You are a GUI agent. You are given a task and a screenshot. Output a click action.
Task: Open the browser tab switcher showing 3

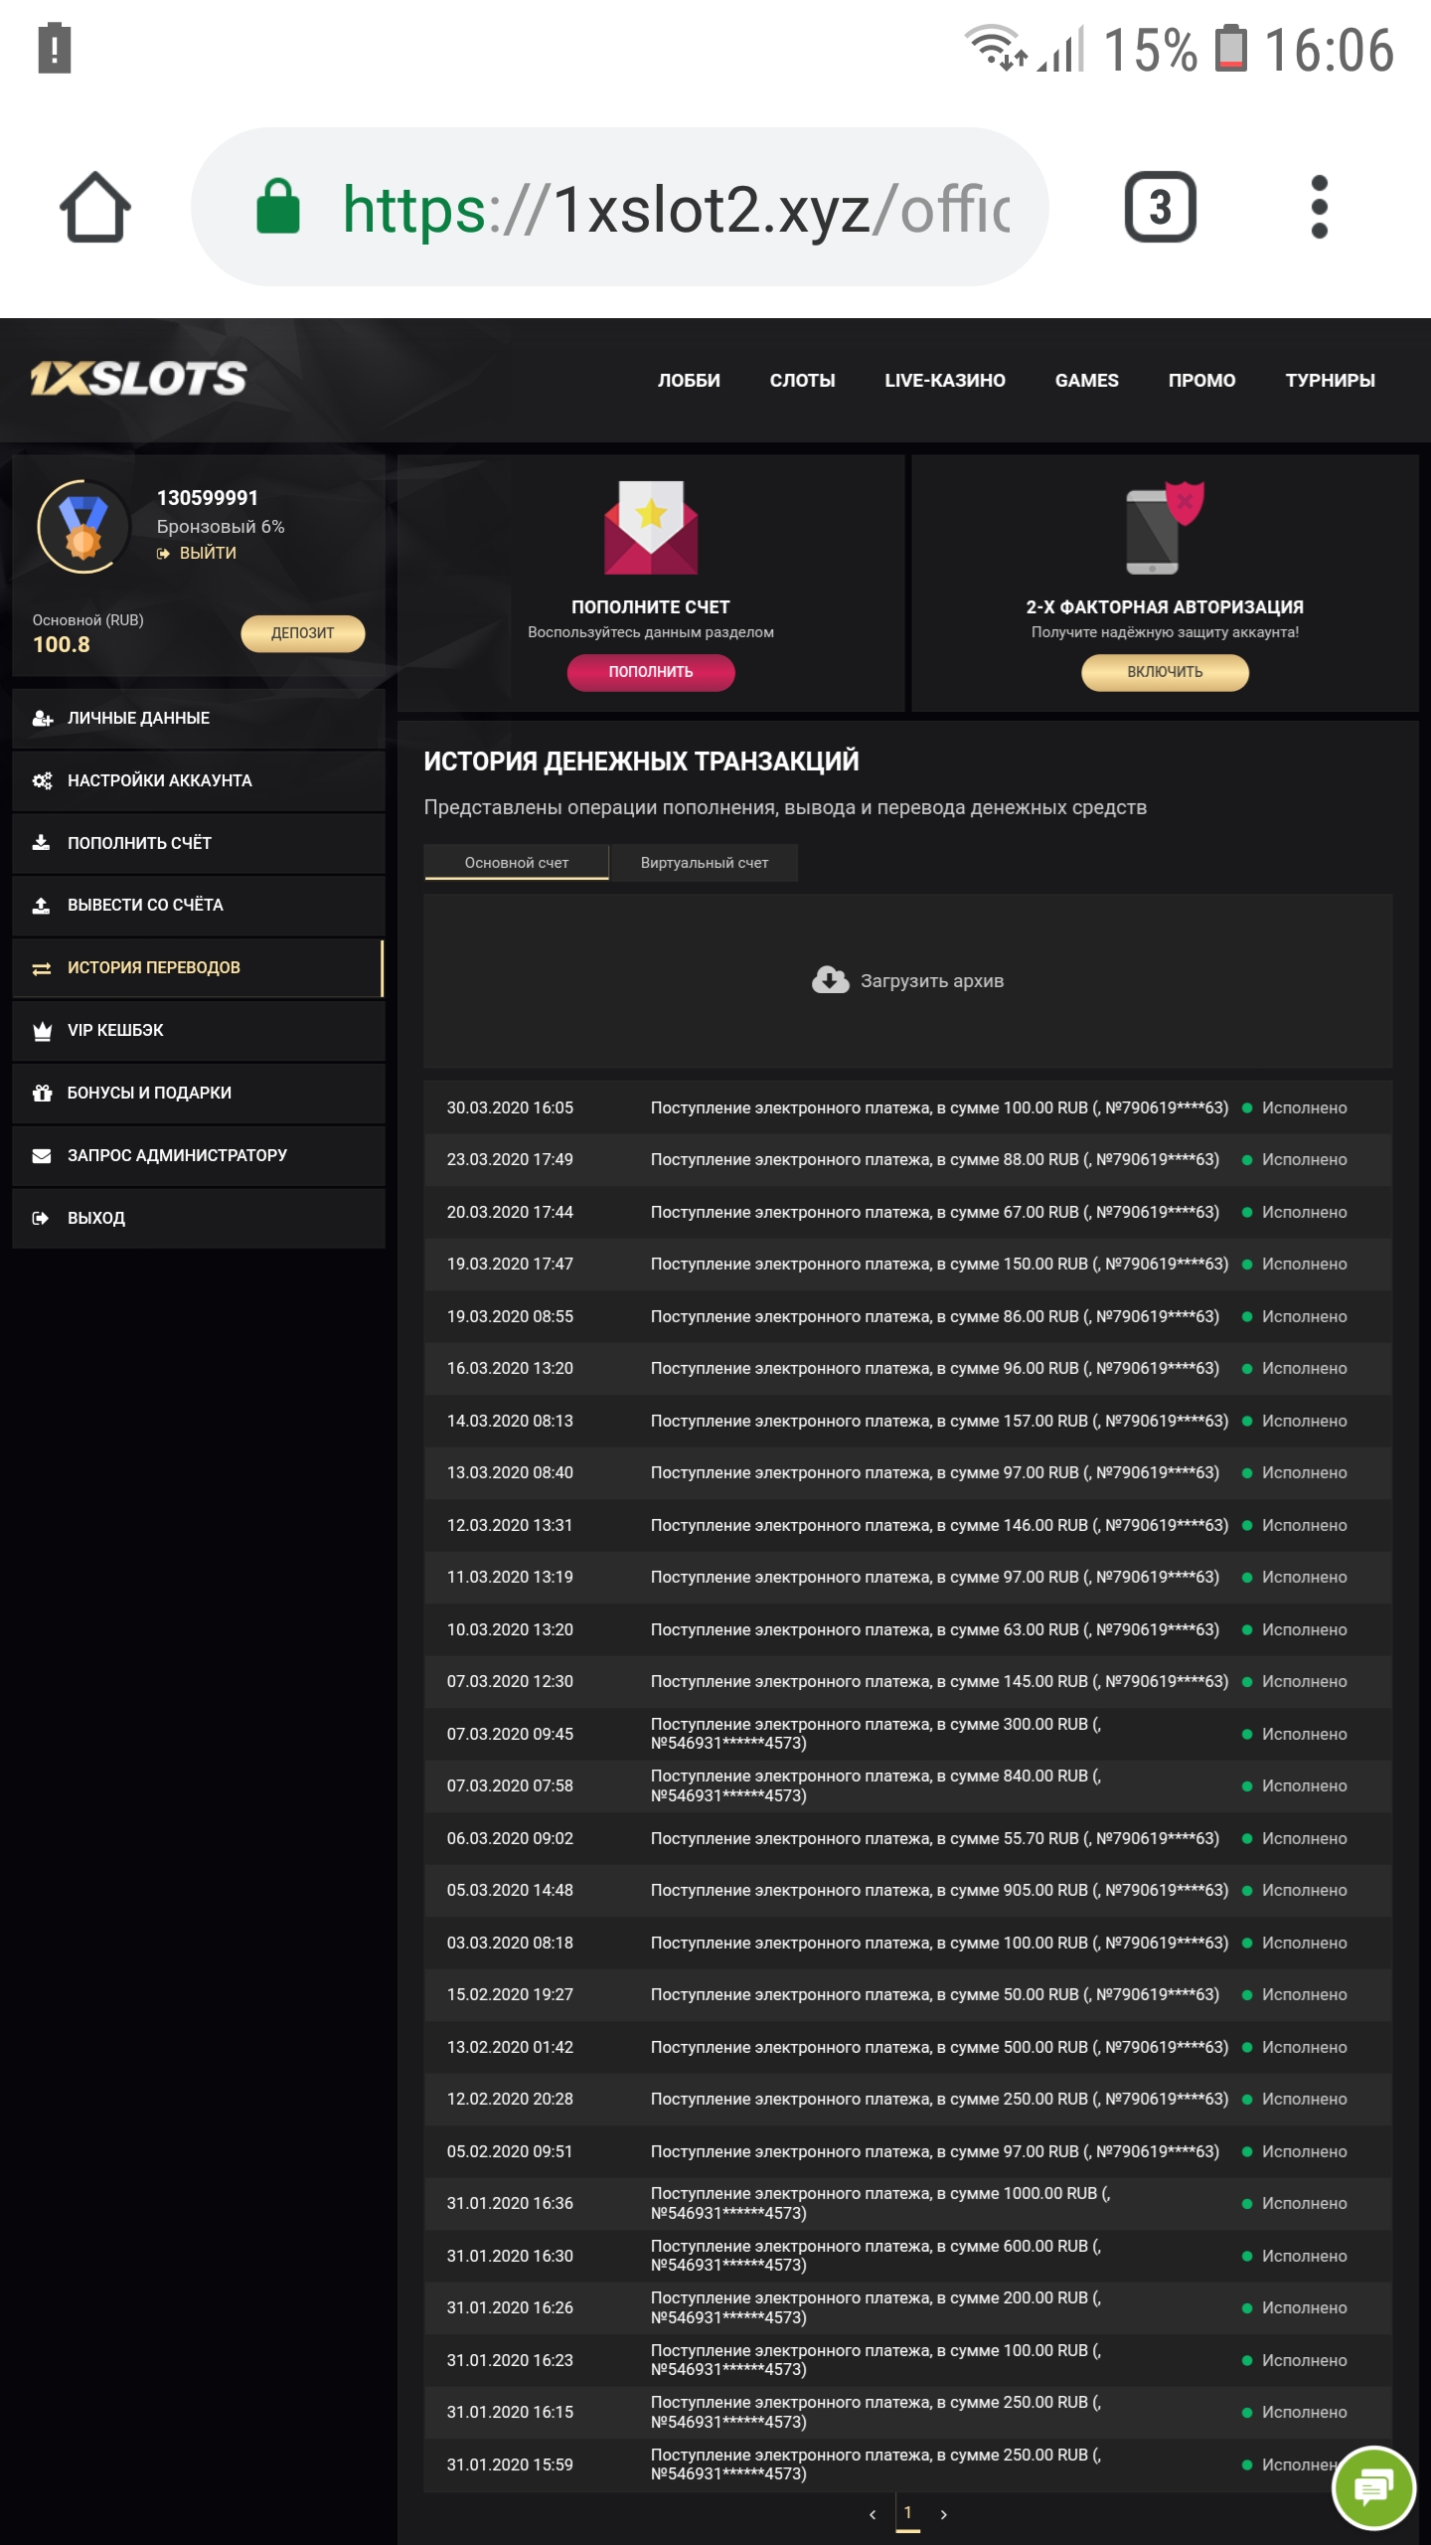1160,207
